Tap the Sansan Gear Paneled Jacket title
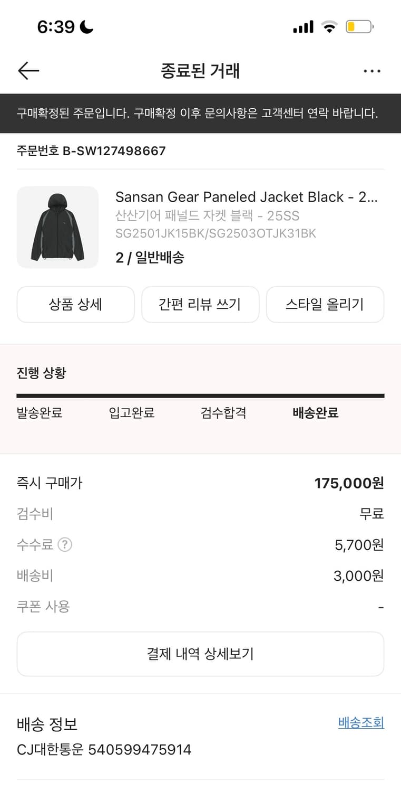The height and width of the screenshot is (792, 401). 247,197
